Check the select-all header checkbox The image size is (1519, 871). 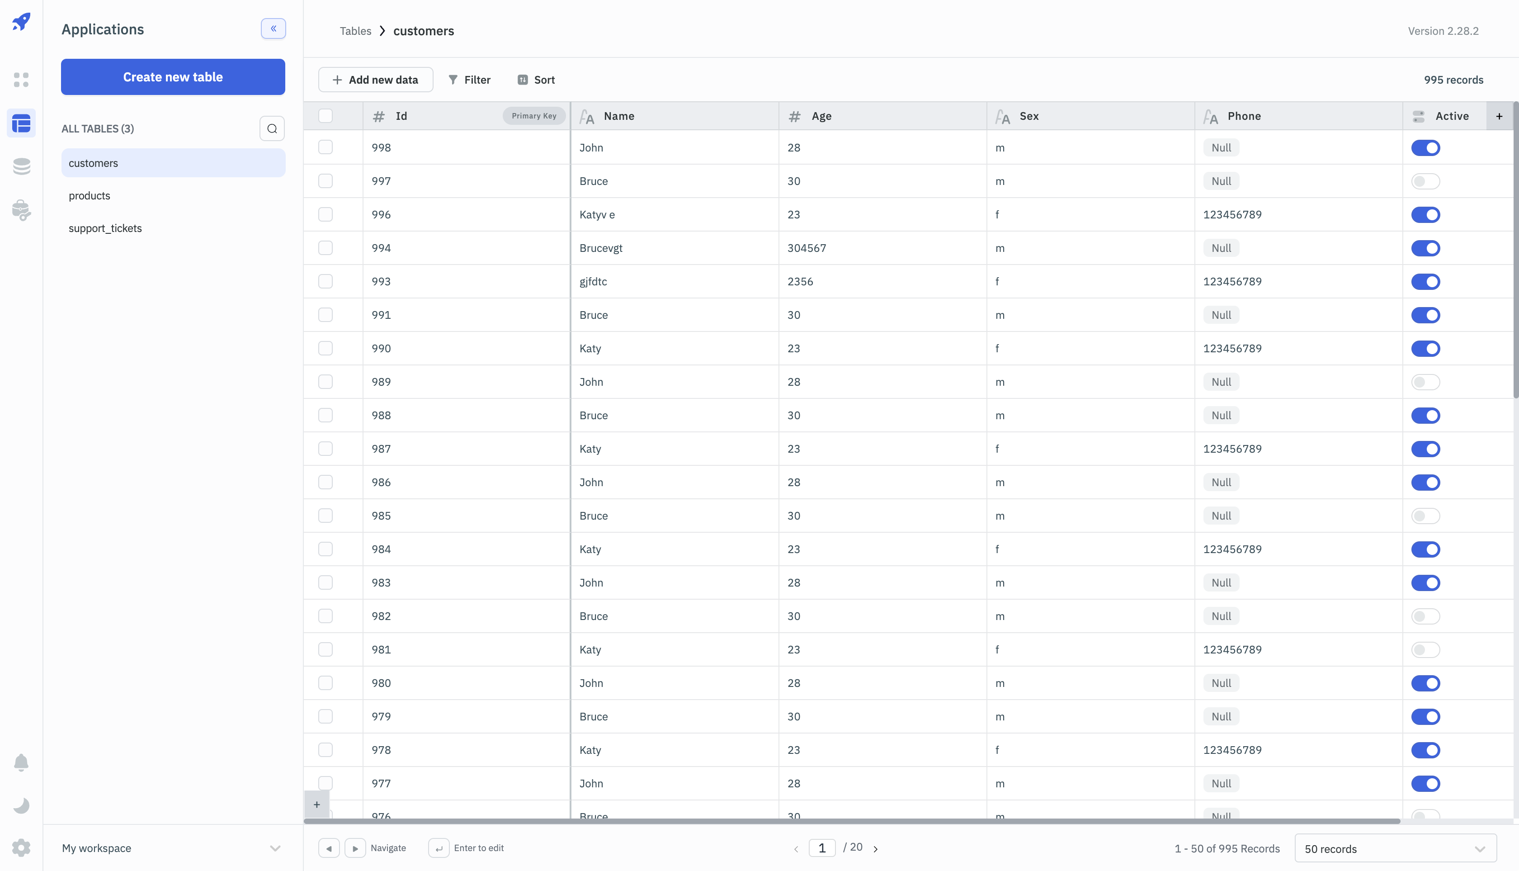tap(325, 116)
